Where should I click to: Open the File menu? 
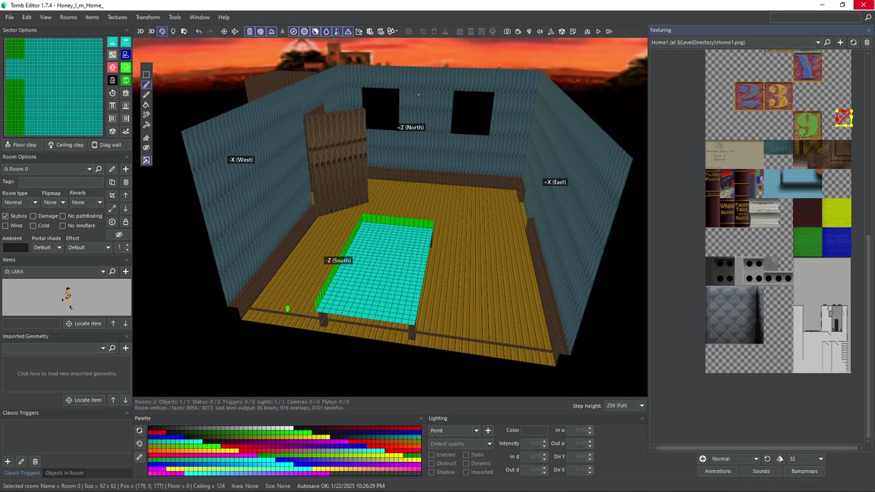[x=10, y=17]
